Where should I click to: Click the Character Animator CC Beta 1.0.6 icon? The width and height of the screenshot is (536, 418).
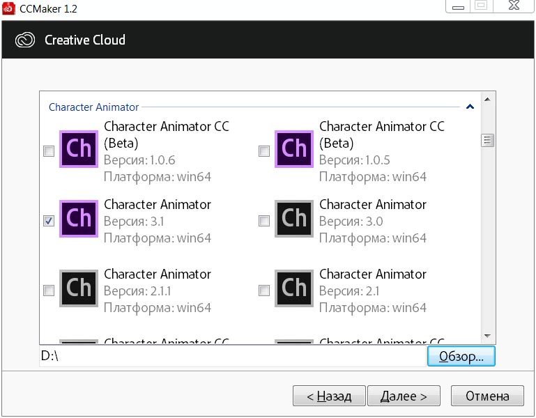(x=79, y=148)
